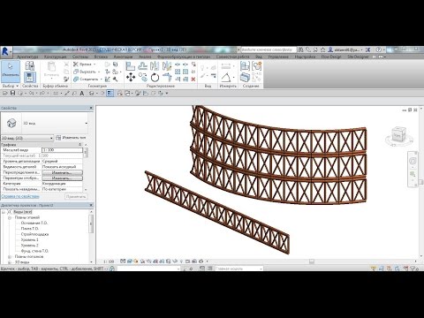Click the Вырезать (Cut) geometry tool
424x318 pixels.
(x=87, y=72)
